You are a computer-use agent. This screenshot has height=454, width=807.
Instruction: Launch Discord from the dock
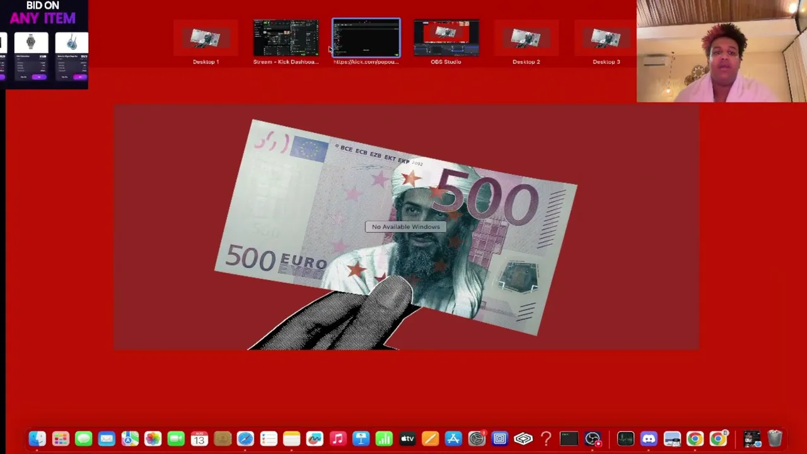[649, 439]
